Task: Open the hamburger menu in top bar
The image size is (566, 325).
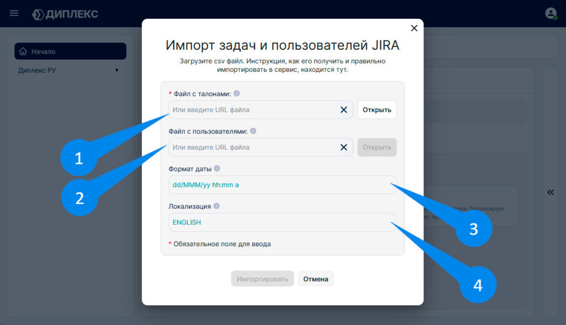Action: [x=14, y=13]
